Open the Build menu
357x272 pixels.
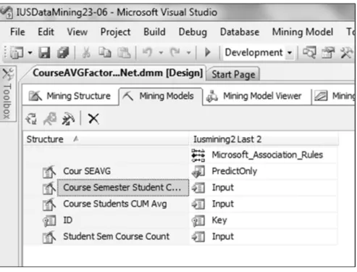pyautogui.click(x=154, y=32)
